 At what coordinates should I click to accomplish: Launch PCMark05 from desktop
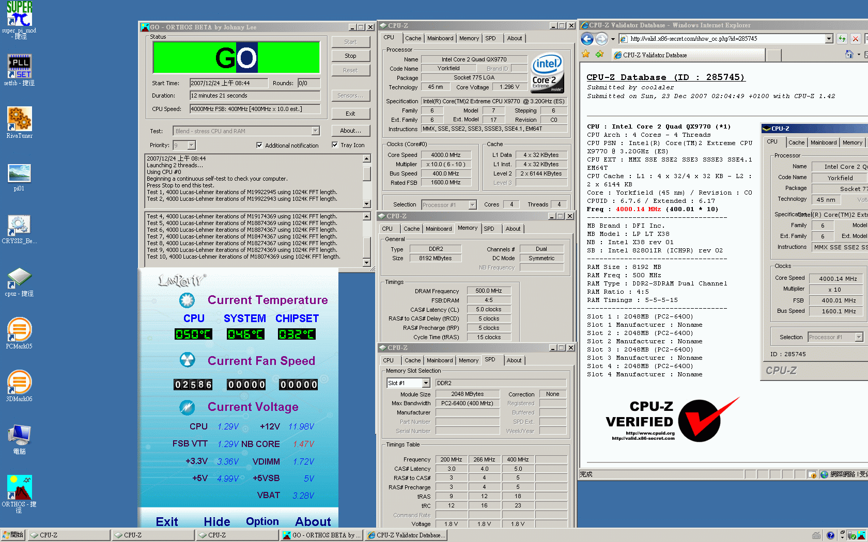(x=19, y=333)
